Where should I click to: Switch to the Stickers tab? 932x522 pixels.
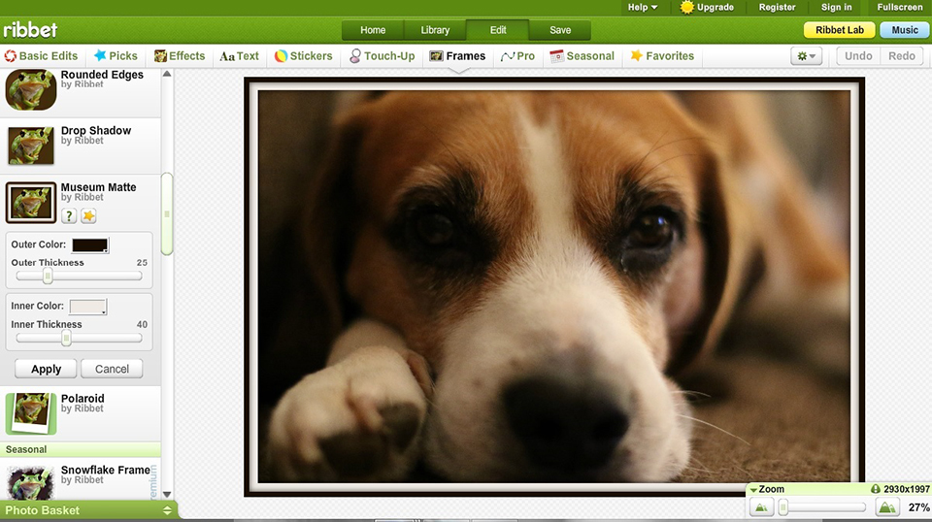click(303, 56)
